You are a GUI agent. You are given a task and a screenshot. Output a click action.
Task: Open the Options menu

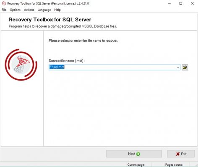(x=15, y=10)
